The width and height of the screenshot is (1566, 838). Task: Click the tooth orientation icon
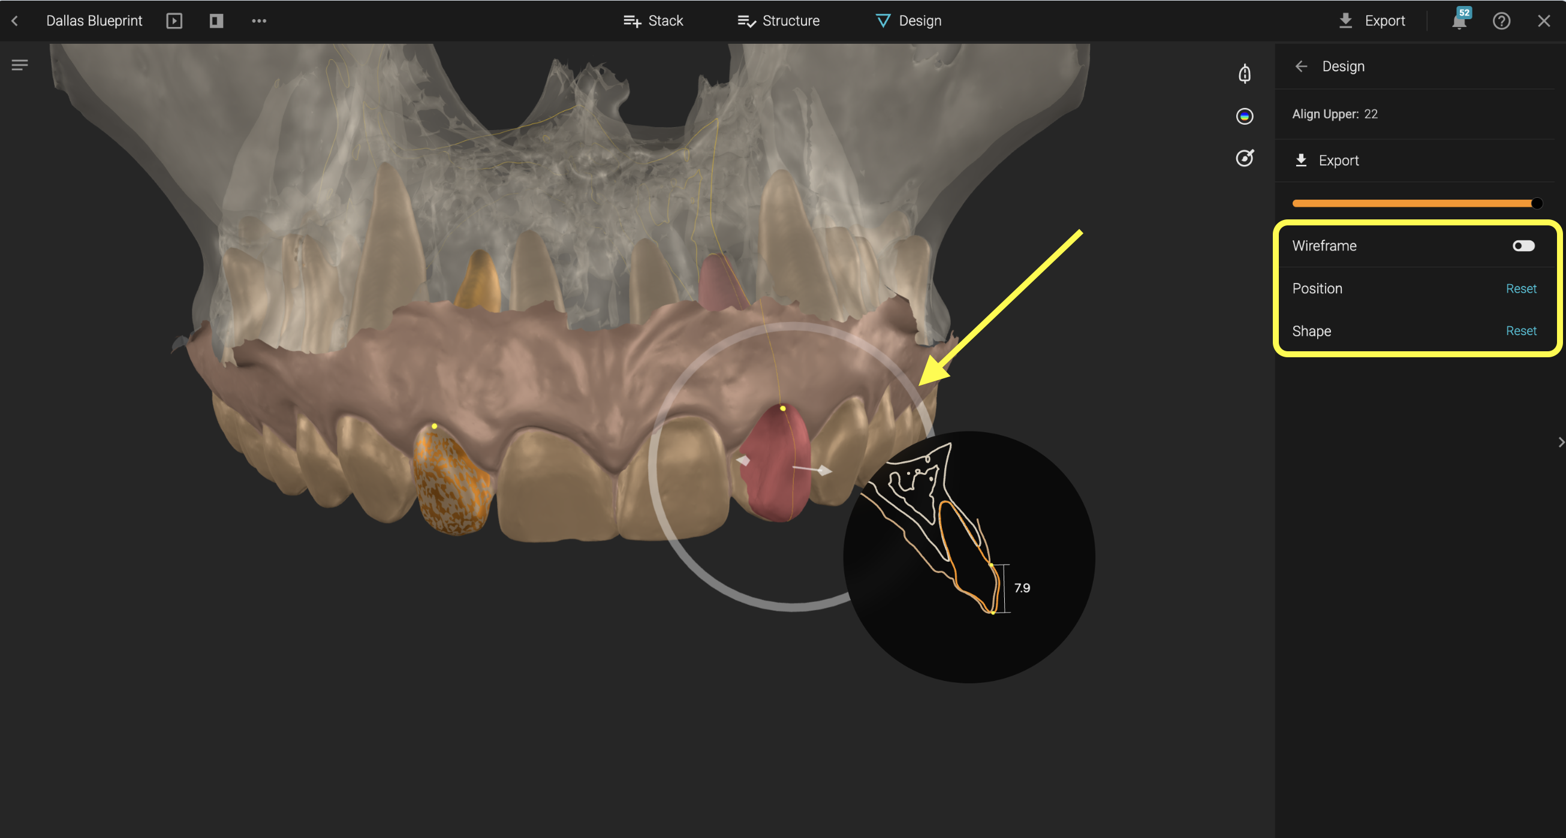1245,74
